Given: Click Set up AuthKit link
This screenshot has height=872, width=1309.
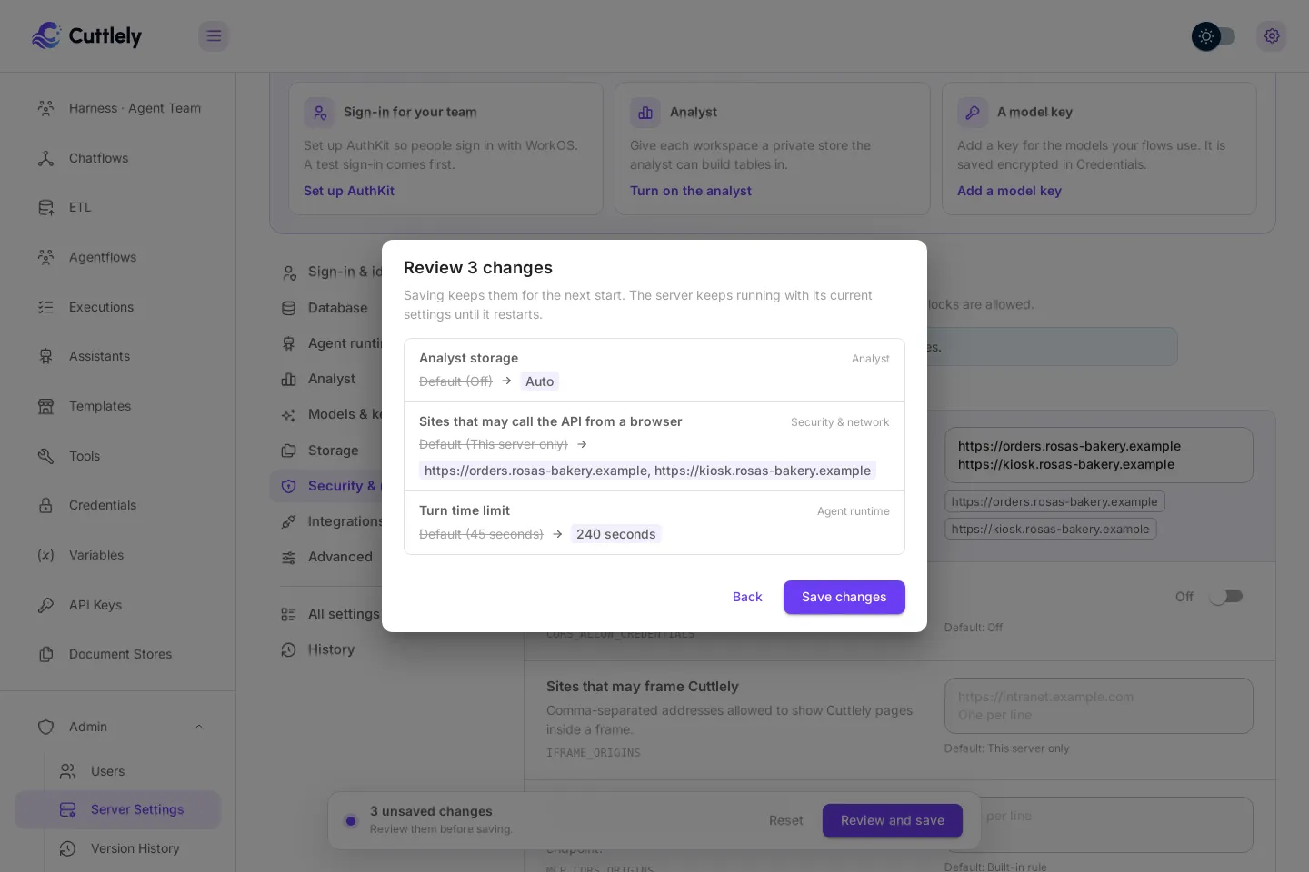Looking at the screenshot, I should coord(349,191).
